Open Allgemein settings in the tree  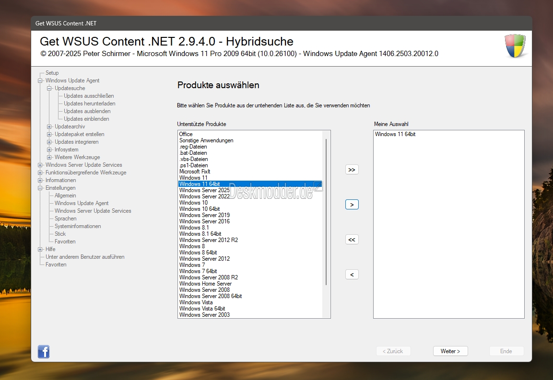65,196
